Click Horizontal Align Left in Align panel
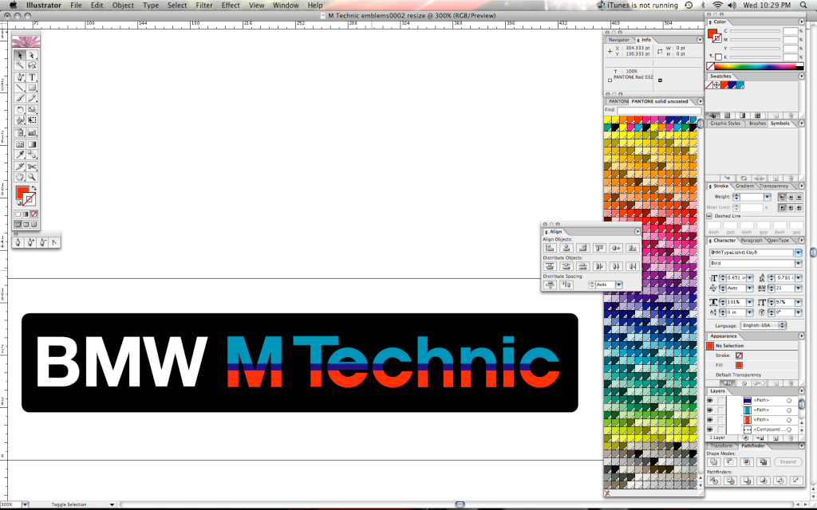Image resolution: width=817 pixels, height=510 pixels. click(549, 249)
